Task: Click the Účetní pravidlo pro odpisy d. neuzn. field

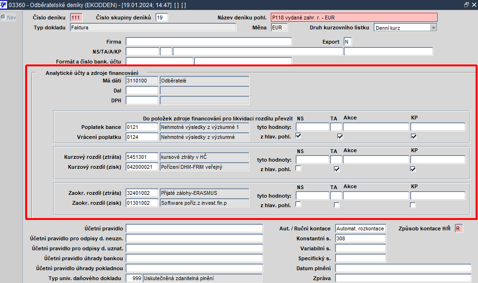Action: [x=194, y=238]
